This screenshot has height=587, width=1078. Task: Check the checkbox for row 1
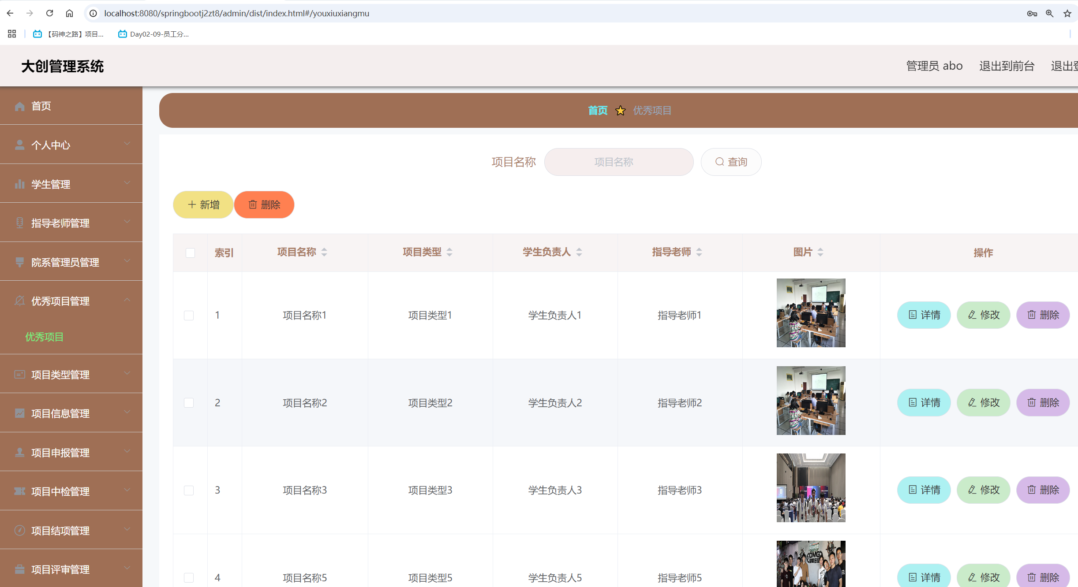pyautogui.click(x=189, y=316)
